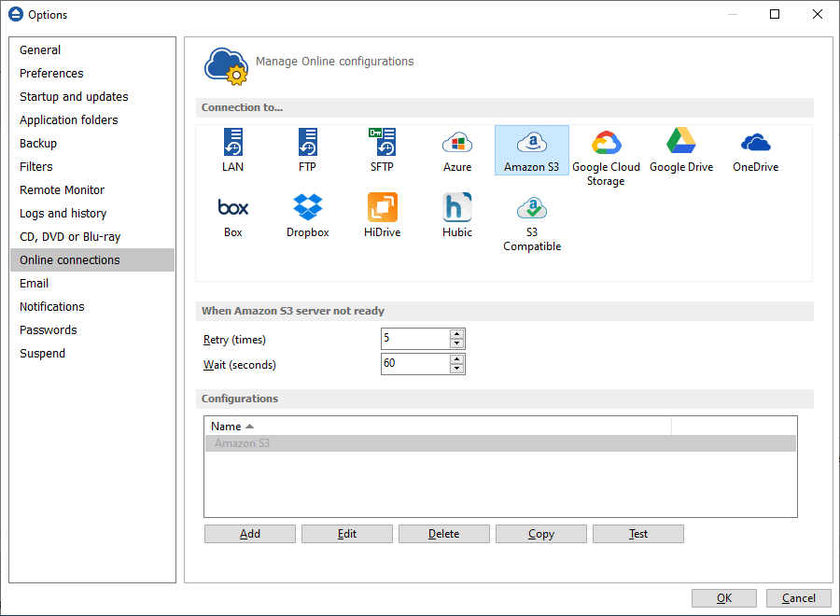Open Logs and history settings
Screen dimensions: 840x616
point(92,213)
